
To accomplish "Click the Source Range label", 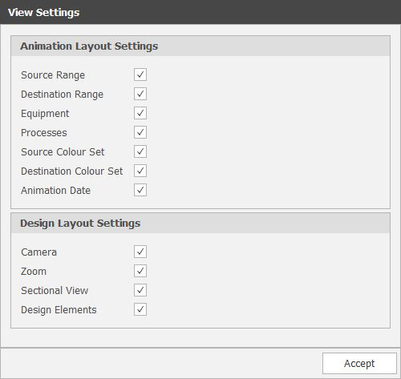I will [x=53, y=75].
